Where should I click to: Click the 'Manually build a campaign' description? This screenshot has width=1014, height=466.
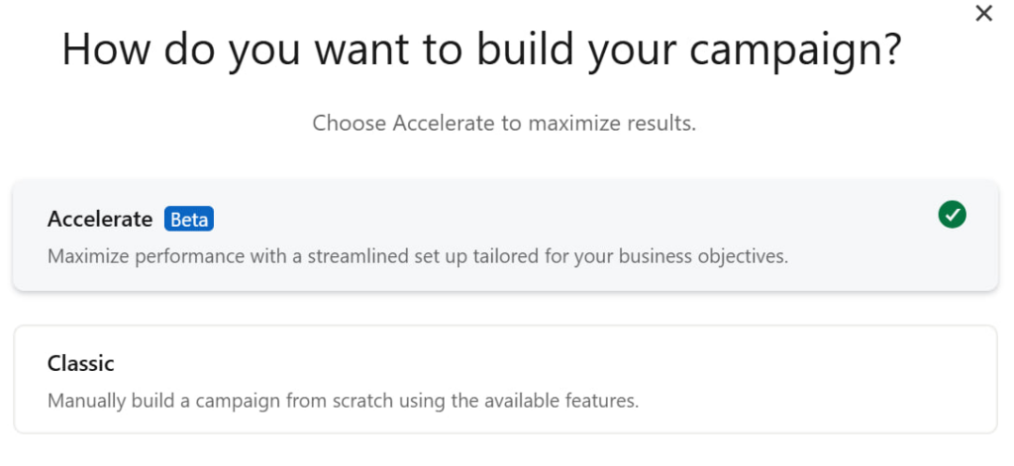[x=344, y=401]
